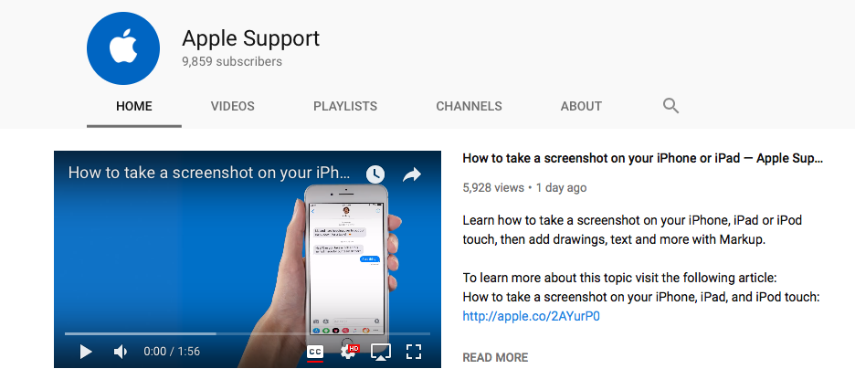Screen dimensions: 855x390
Task: Toggle closed captions with the CC button
Action: click(315, 352)
